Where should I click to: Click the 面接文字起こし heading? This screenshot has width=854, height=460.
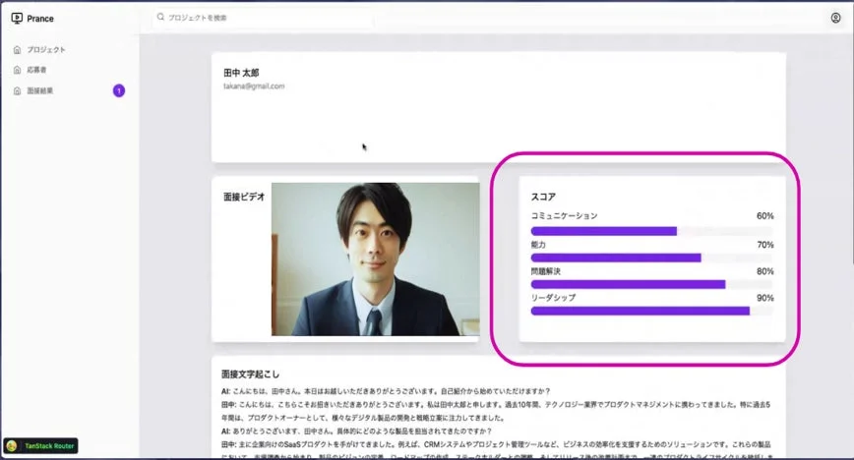(251, 374)
